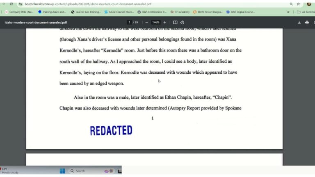The width and height of the screenshot is (315, 177).
Task: Open the Company Wiki bookmark
Action: [x=19, y=12]
